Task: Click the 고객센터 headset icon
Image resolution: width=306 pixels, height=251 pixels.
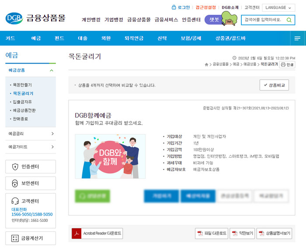Action: tap(15, 201)
